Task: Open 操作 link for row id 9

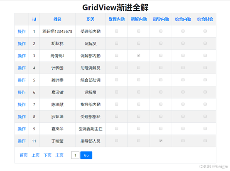Action: pos(22,129)
